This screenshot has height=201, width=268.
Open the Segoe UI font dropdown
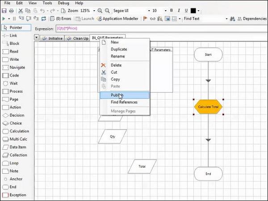(149, 11)
